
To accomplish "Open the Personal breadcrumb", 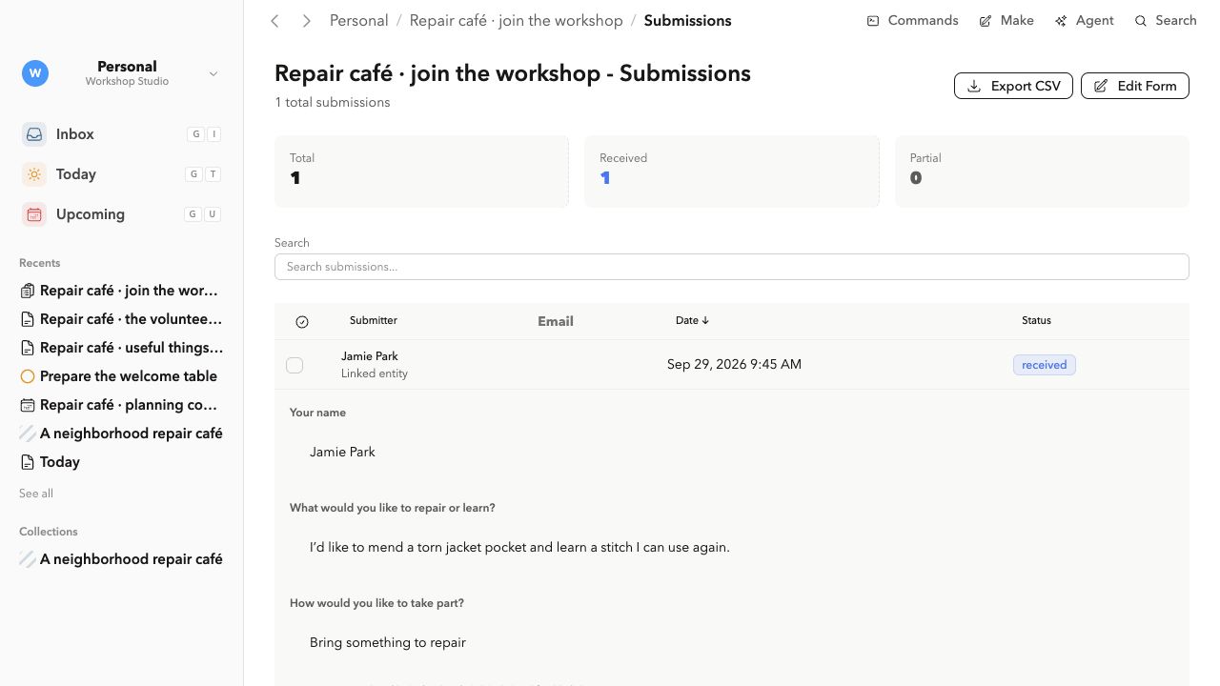I will 358,21.
